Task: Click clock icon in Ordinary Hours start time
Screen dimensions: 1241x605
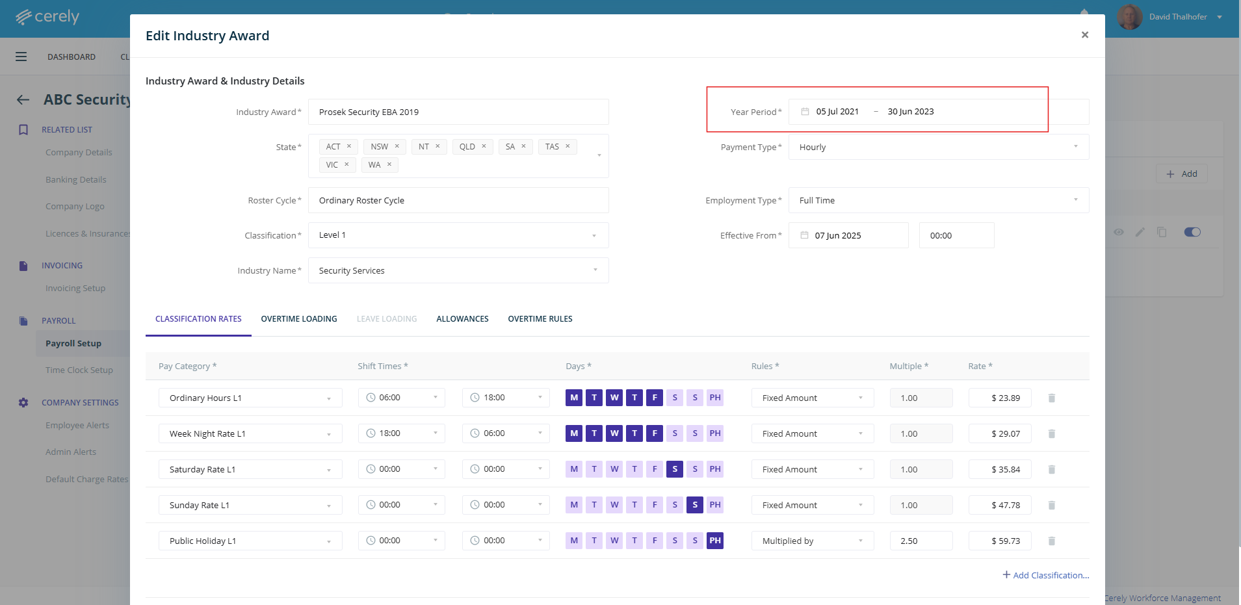Action: point(371,398)
